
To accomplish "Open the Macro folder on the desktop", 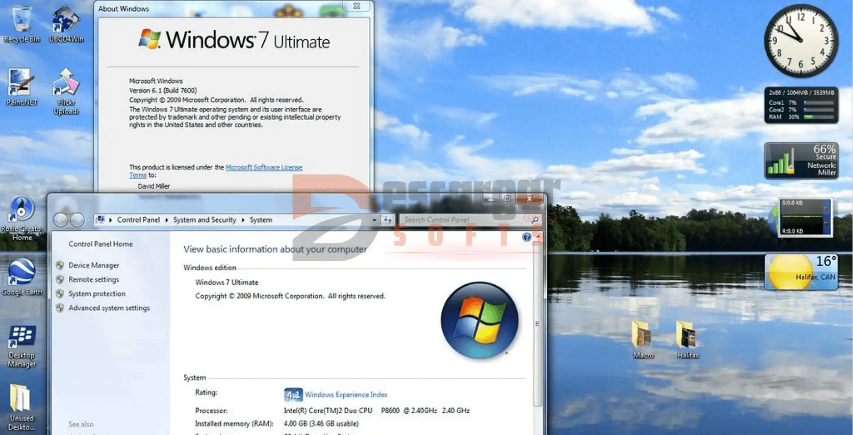I will [643, 339].
